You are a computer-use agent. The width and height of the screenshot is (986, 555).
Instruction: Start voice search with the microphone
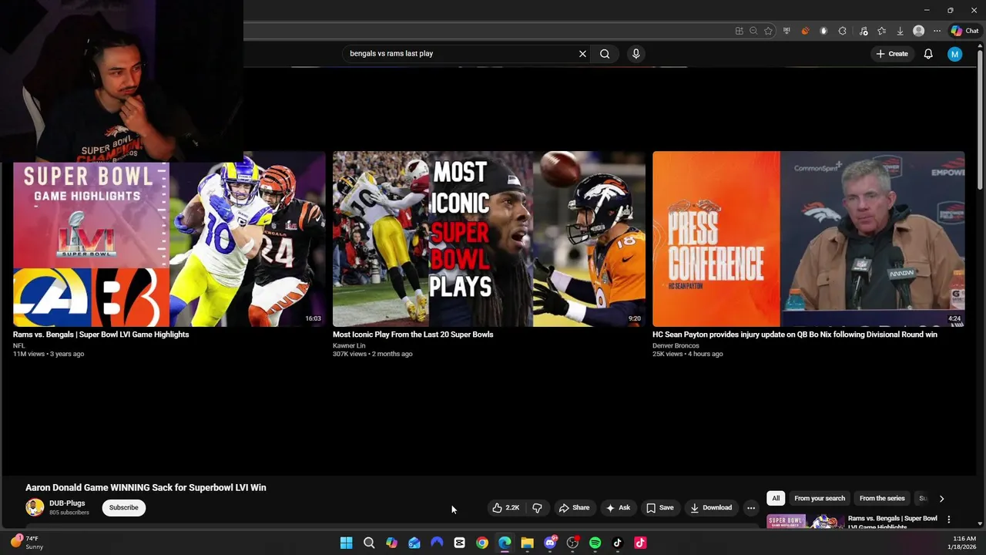click(636, 54)
